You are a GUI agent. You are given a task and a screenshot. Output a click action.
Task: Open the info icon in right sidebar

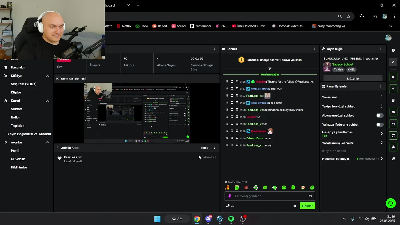click(x=393, y=50)
